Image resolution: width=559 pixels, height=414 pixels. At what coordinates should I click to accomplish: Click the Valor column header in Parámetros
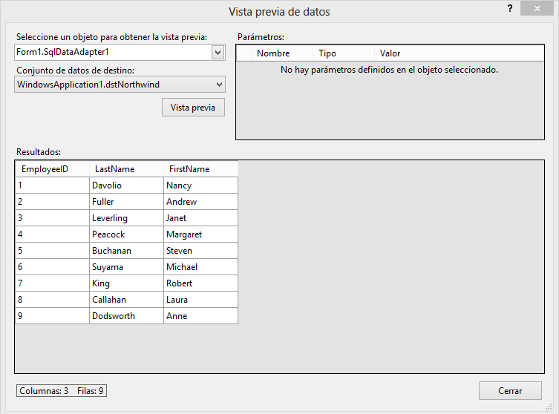(x=460, y=53)
